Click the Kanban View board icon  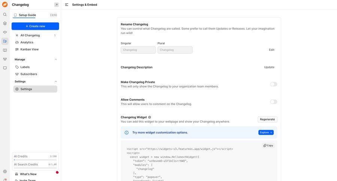[17, 49]
